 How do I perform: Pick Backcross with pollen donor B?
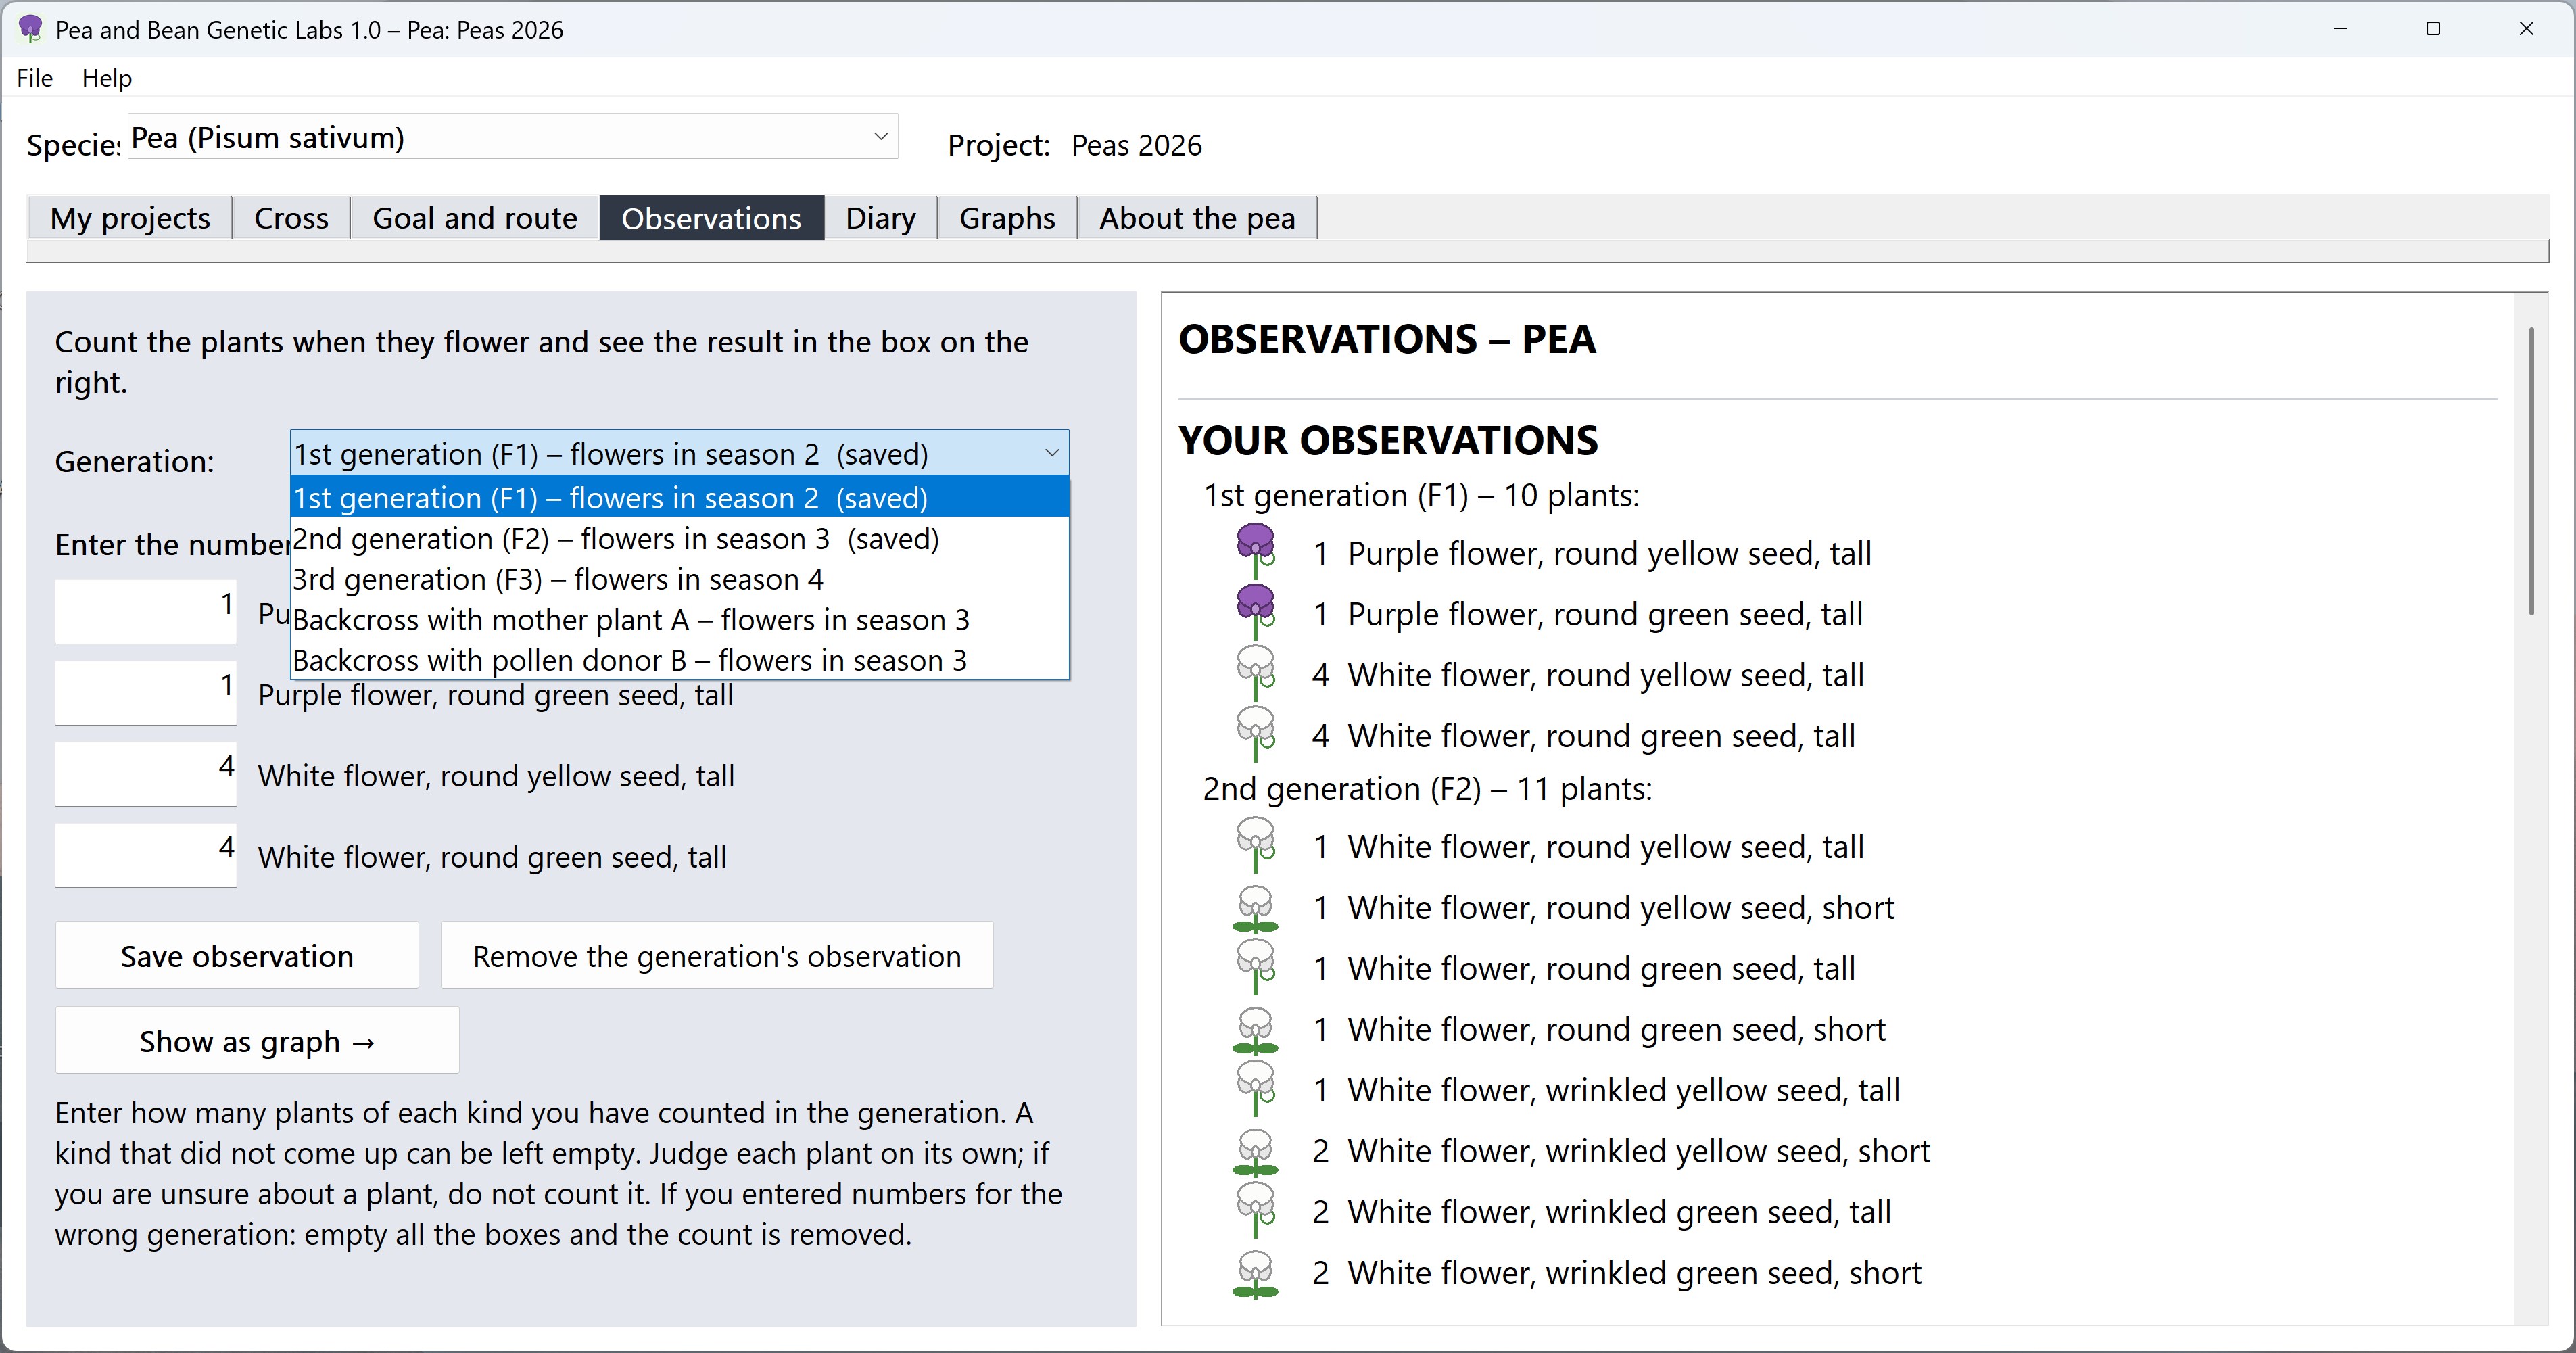pyautogui.click(x=680, y=660)
